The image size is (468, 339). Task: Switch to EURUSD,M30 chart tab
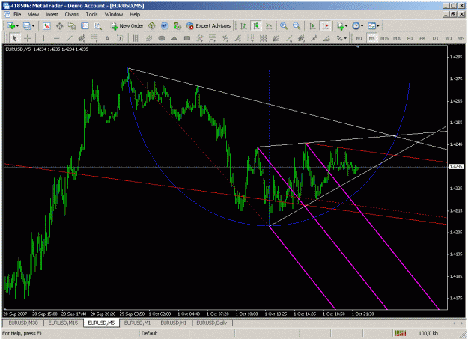coord(23,323)
